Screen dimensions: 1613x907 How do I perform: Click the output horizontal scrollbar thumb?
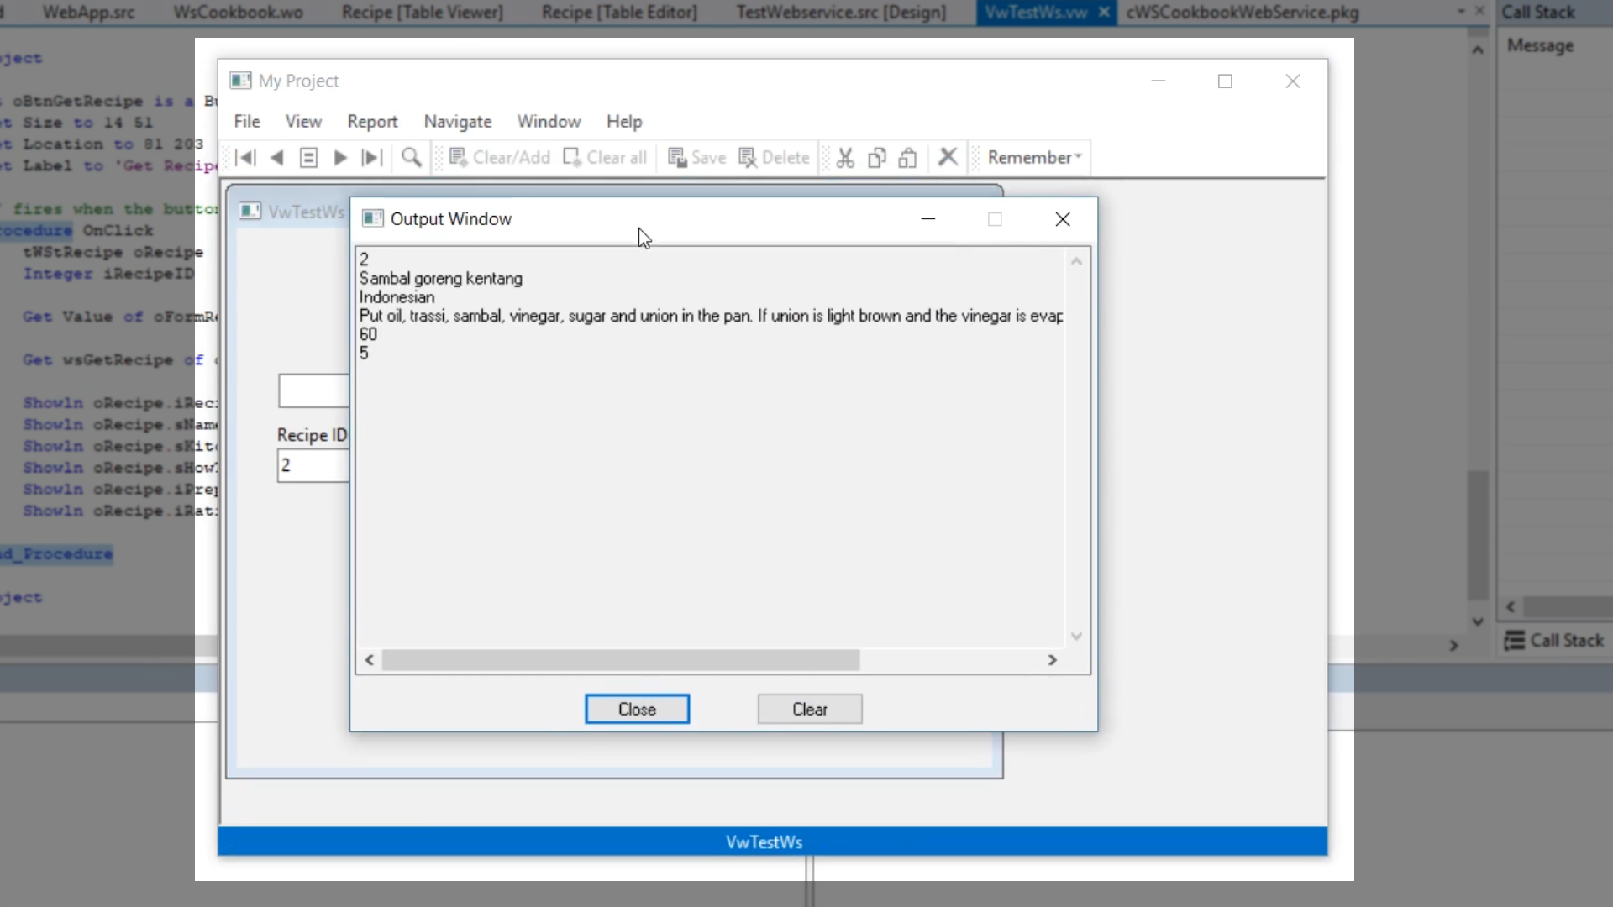pos(620,660)
